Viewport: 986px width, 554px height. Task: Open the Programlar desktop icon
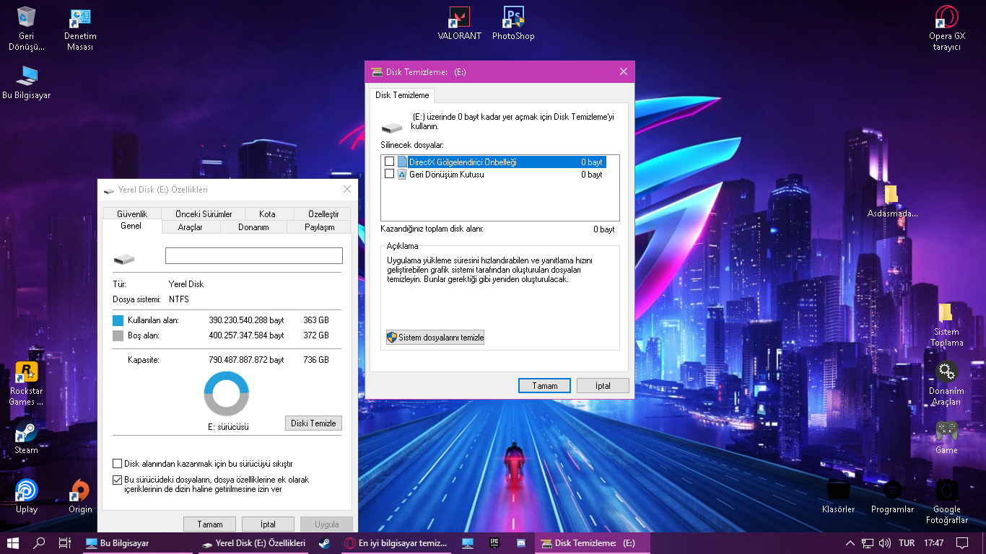[892, 496]
